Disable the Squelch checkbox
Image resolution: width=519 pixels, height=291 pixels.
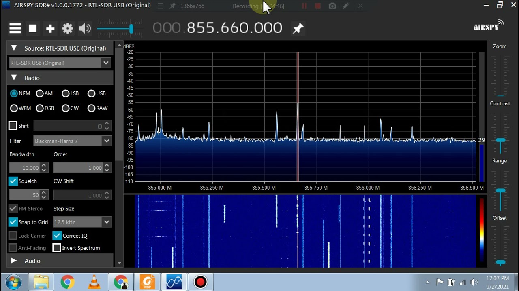coord(13,181)
